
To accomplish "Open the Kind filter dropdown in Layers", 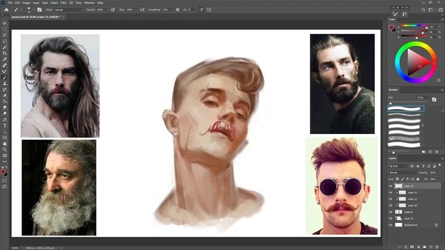I will (398, 166).
